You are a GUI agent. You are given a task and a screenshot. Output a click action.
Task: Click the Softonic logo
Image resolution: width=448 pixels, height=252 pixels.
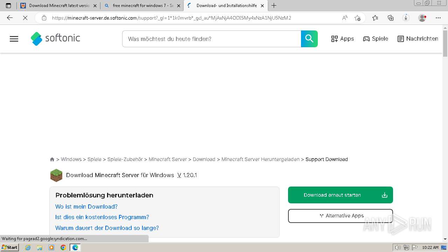click(55, 38)
